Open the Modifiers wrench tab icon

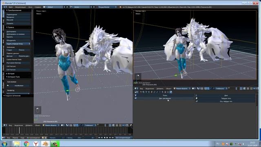157,92
